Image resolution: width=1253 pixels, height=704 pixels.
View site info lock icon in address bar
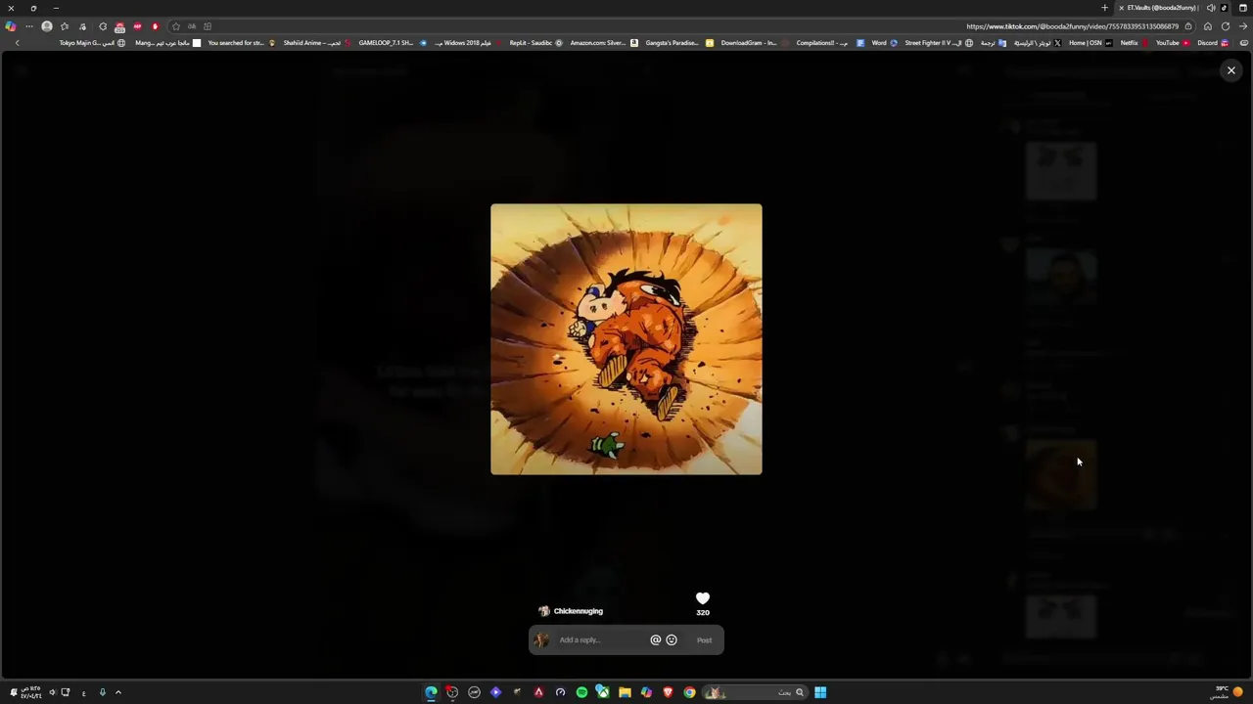click(x=1188, y=26)
